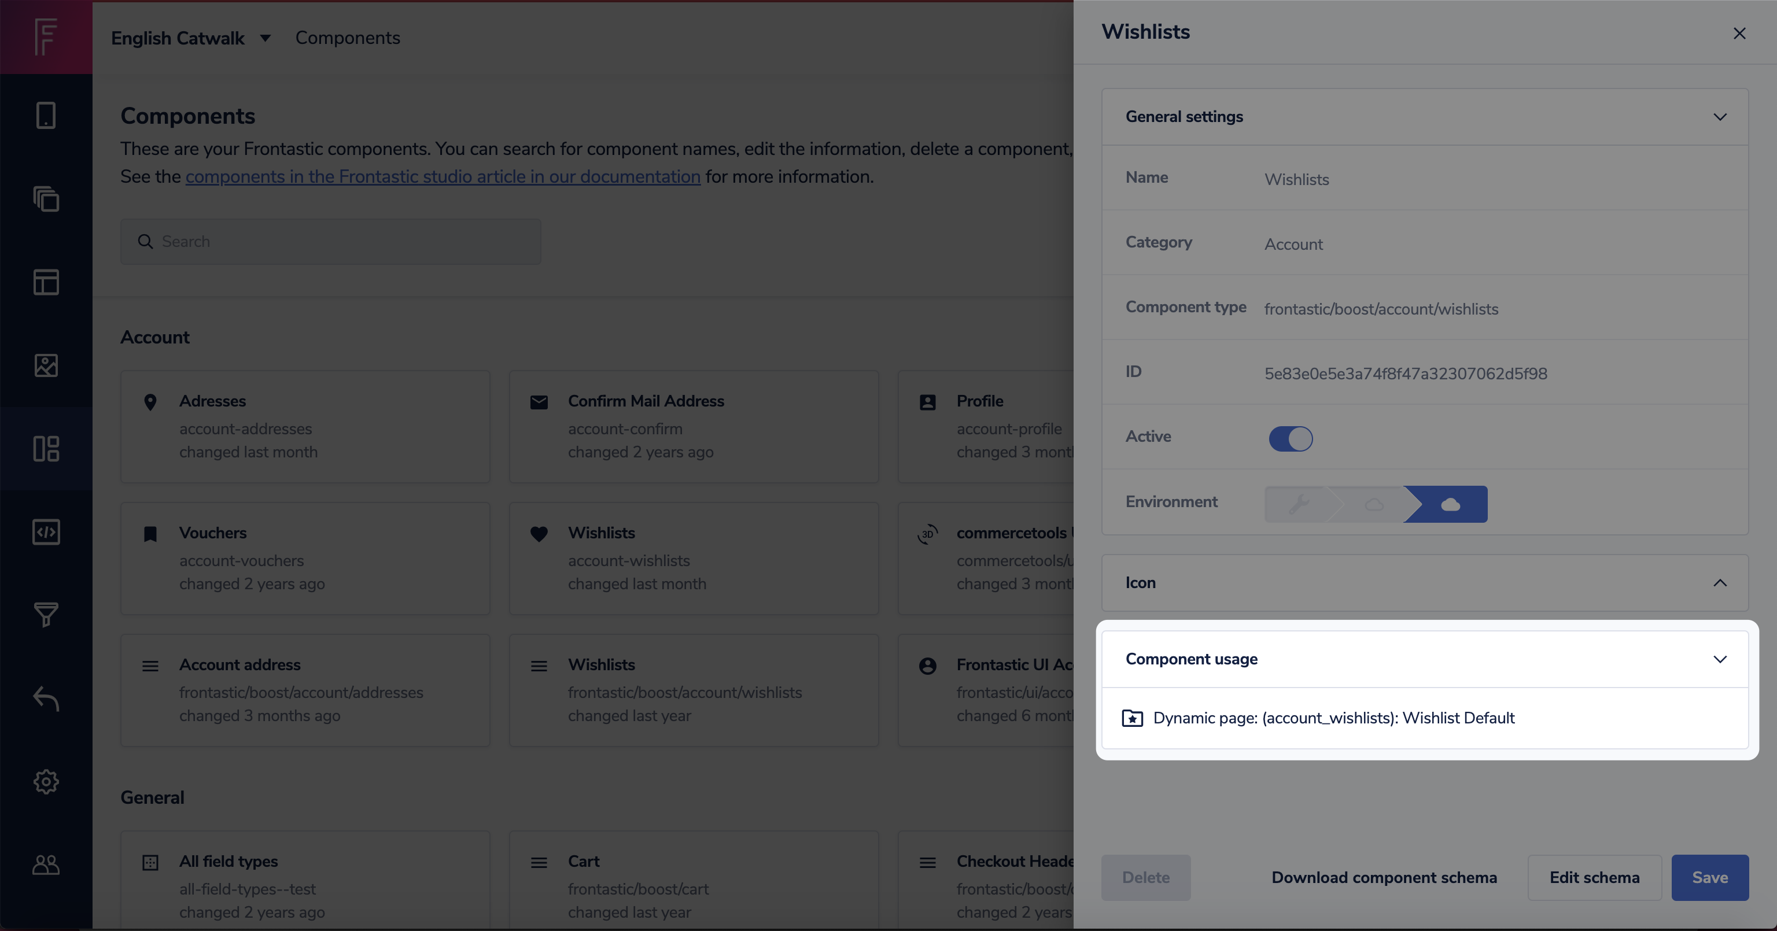Viewport: 1777px width, 931px height.
Task: Click the undo arrow sidebar icon
Action: pyautogui.click(x=46, y=699)
